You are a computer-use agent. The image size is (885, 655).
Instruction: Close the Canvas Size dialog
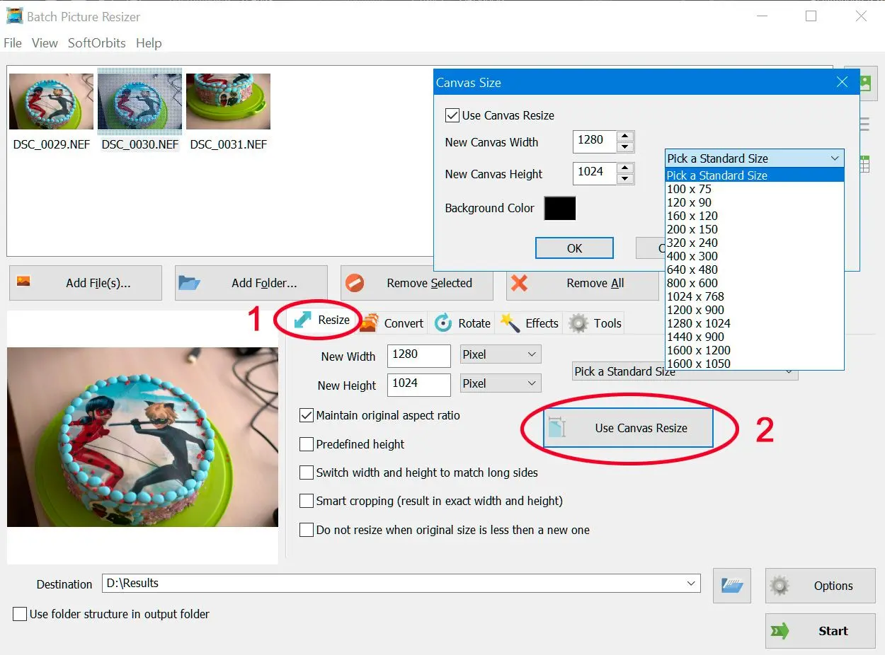[x=842, y=82]
